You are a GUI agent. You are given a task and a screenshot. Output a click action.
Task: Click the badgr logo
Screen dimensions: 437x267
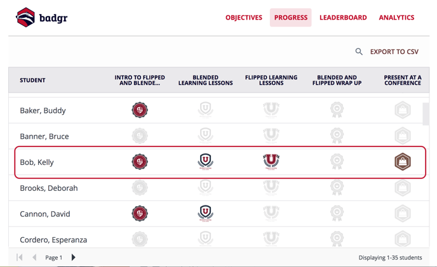coord(41,17)
